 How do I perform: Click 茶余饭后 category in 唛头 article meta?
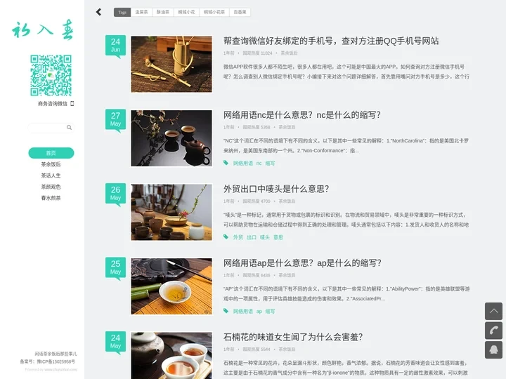click(287, 201)
